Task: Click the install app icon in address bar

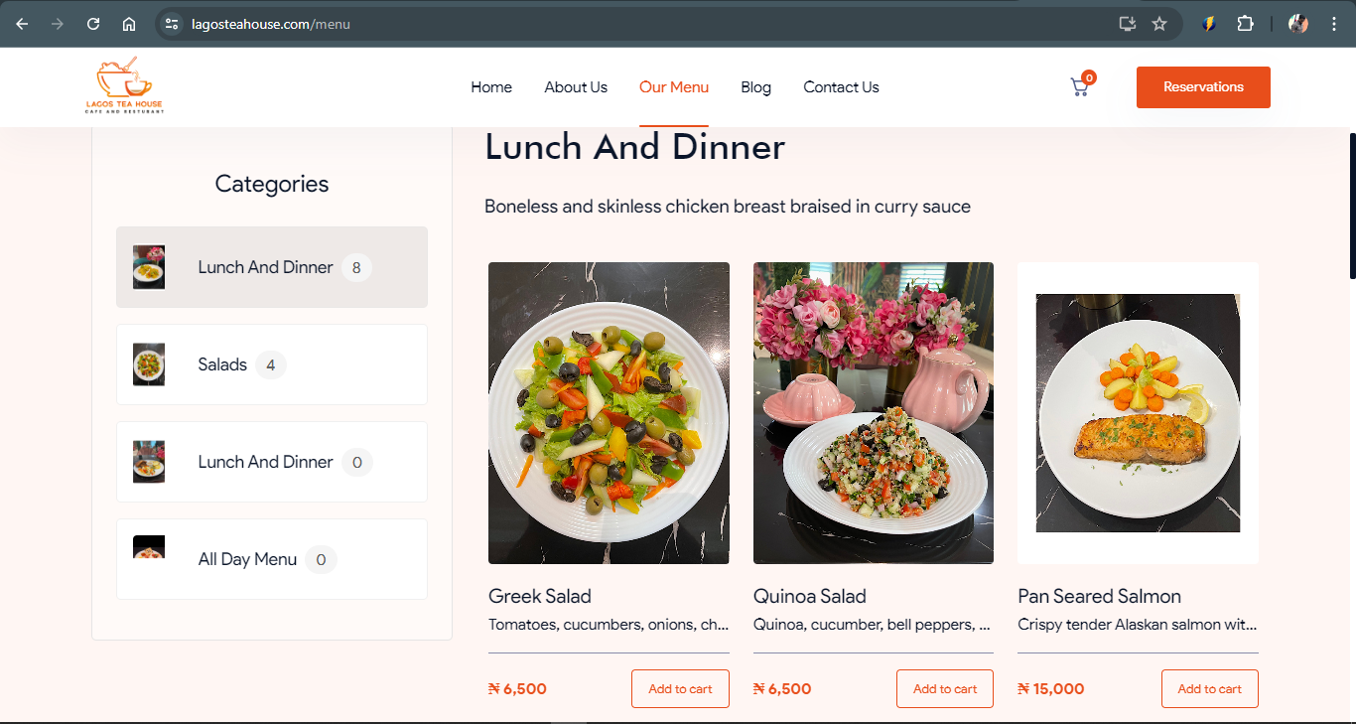Action: [x=1127, y=24]
